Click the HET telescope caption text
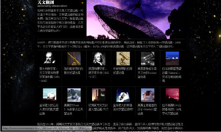This screenshot has width=221, height=132. pos(123,107)
